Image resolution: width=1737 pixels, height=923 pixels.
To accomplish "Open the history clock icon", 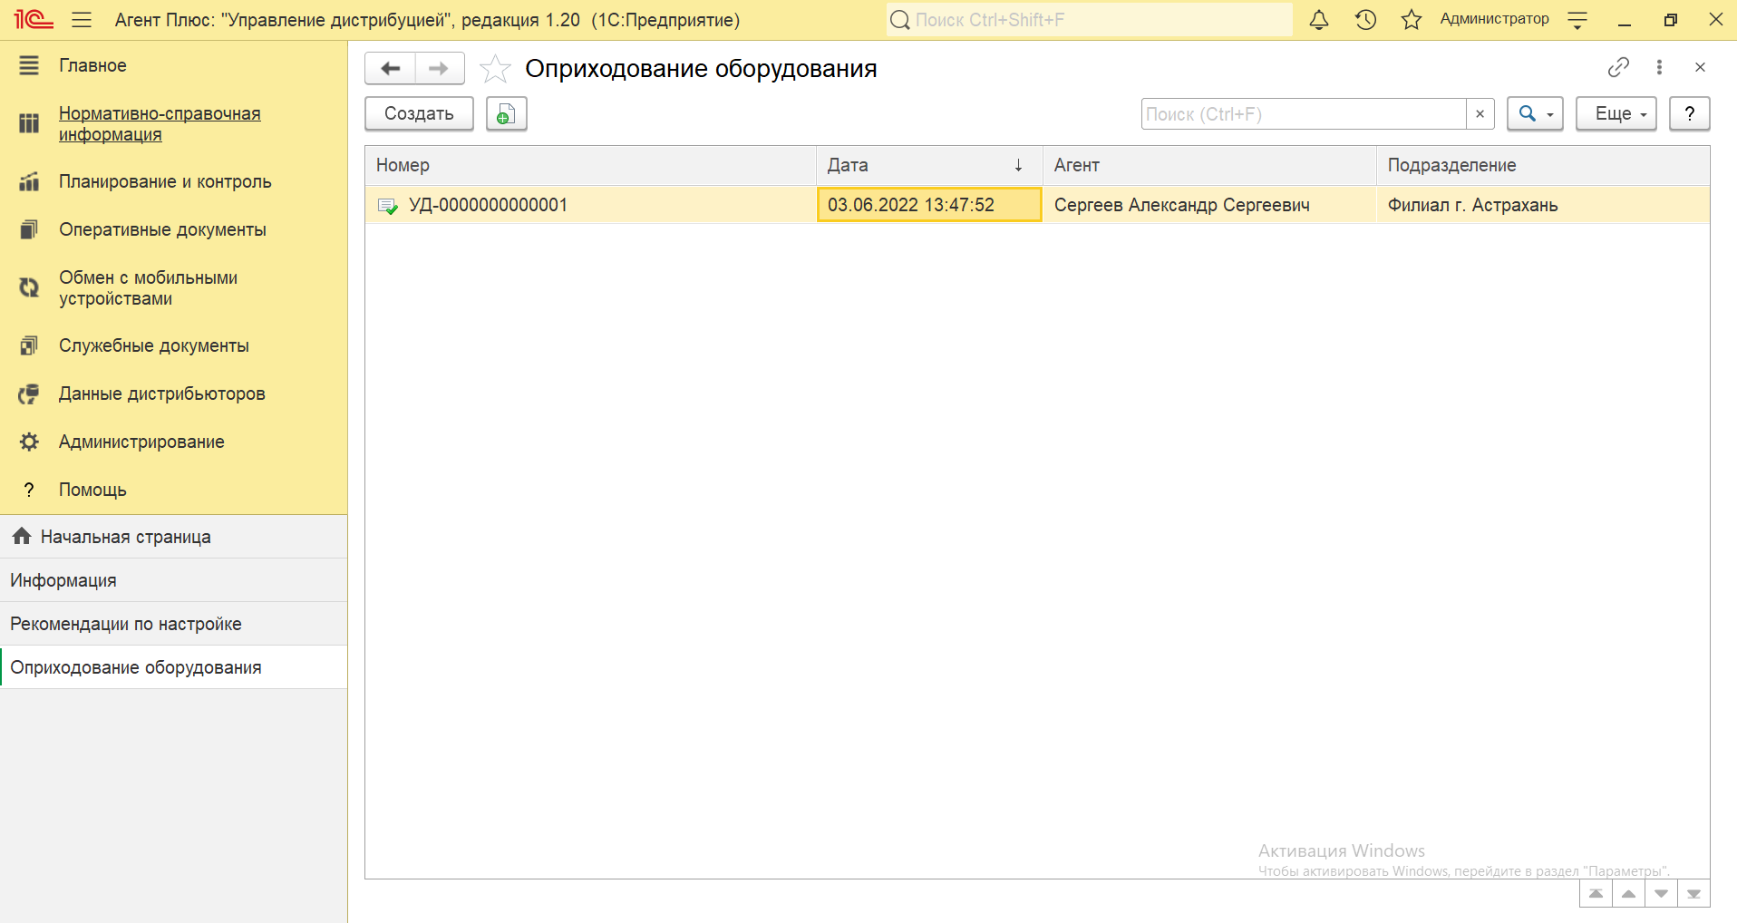I will pyautogui.click(x=1365, y=20).
